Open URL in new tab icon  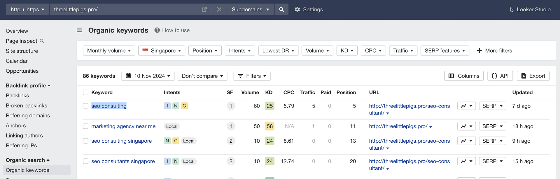click(x=204, y=10)
